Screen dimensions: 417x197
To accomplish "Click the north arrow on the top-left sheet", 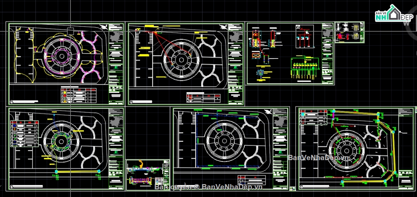I will [x=104, y=27].
